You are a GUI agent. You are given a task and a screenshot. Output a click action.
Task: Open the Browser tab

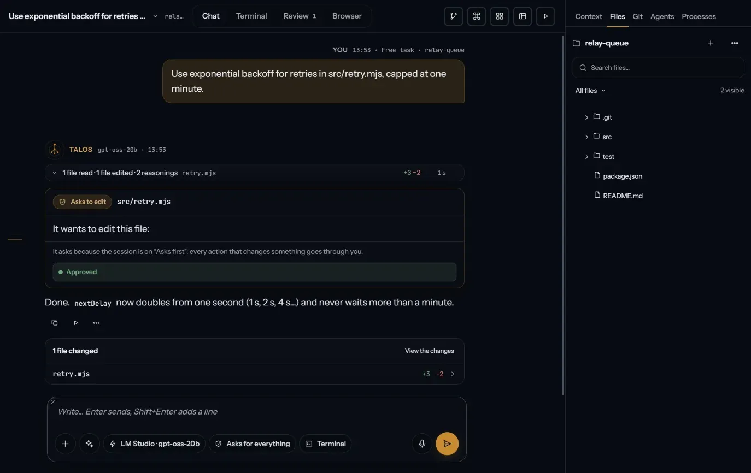click(347, 16)
